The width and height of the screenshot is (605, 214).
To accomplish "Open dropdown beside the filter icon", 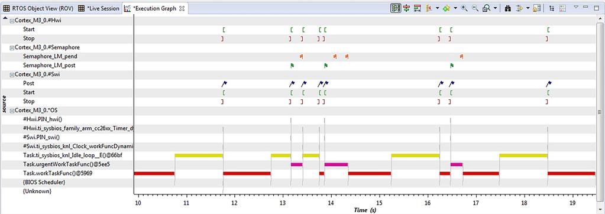I will point(528,8).
